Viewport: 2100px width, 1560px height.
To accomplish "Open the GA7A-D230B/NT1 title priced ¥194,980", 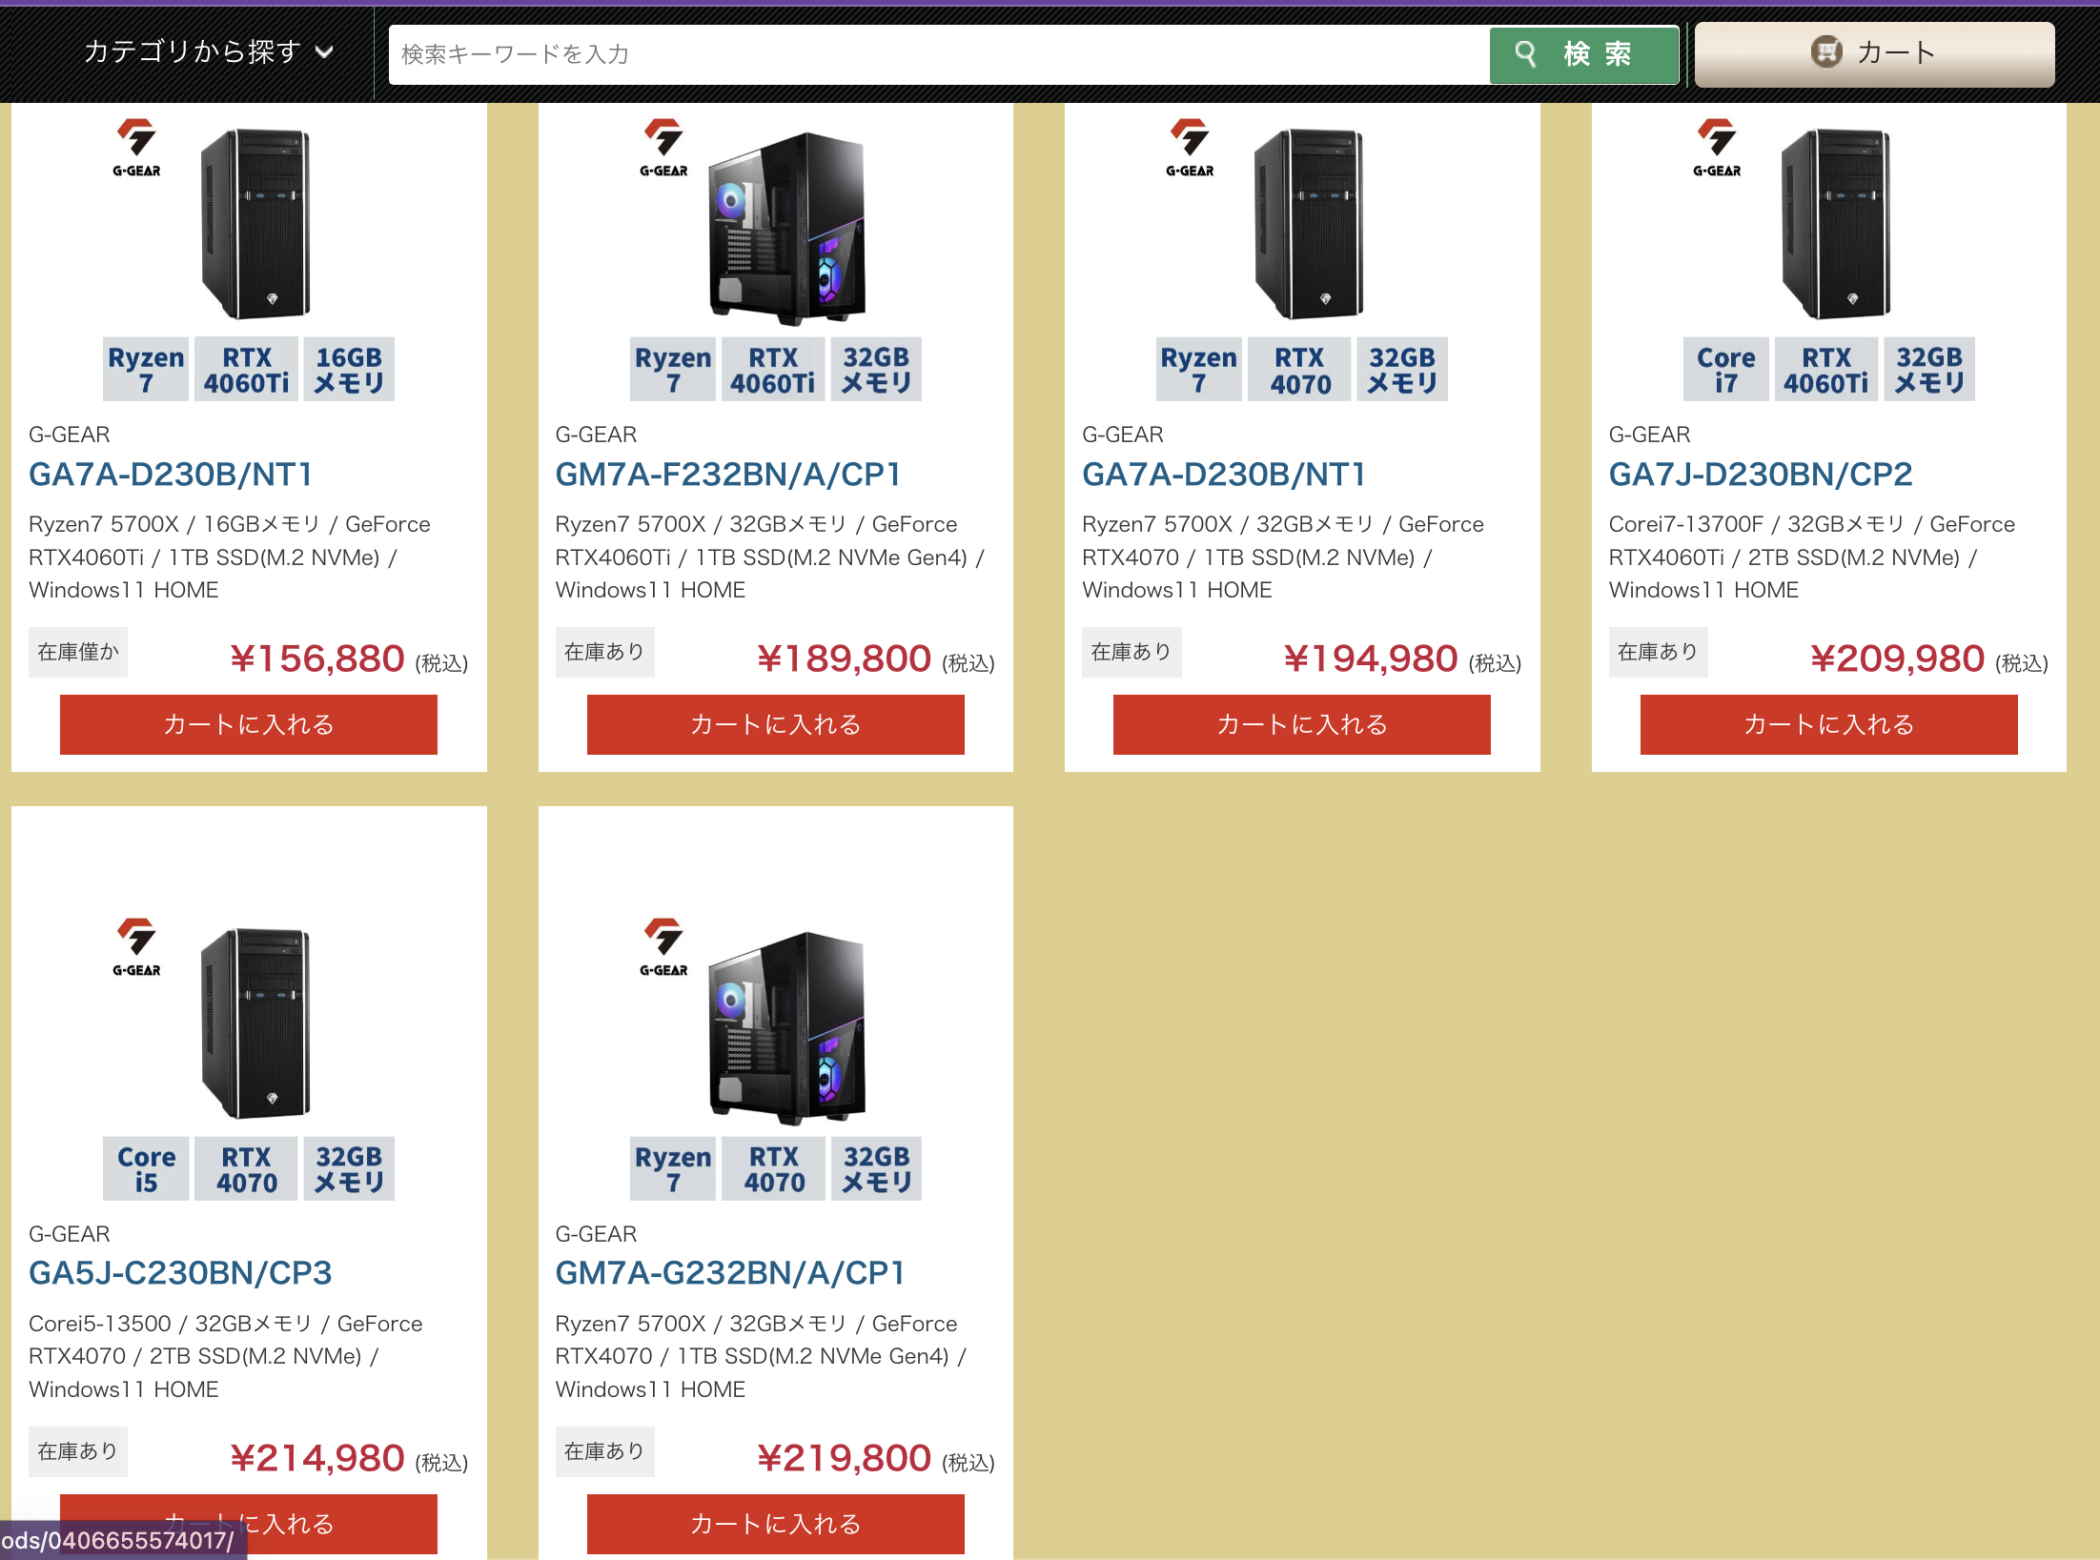I will point(1224,474).
